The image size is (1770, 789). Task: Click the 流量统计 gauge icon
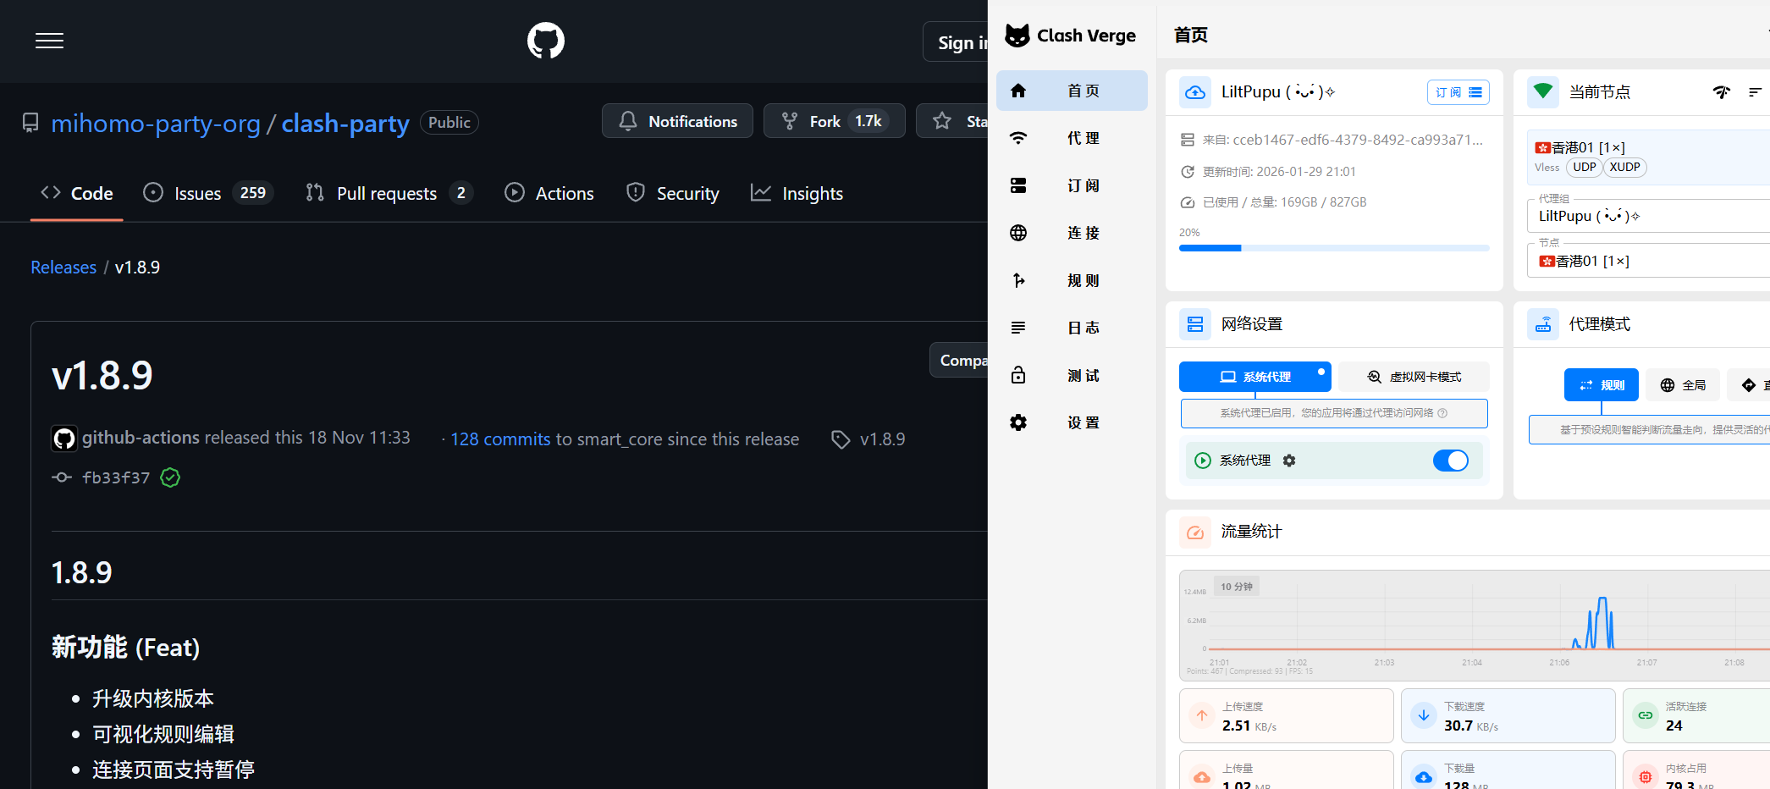[x=1194, y=532]
